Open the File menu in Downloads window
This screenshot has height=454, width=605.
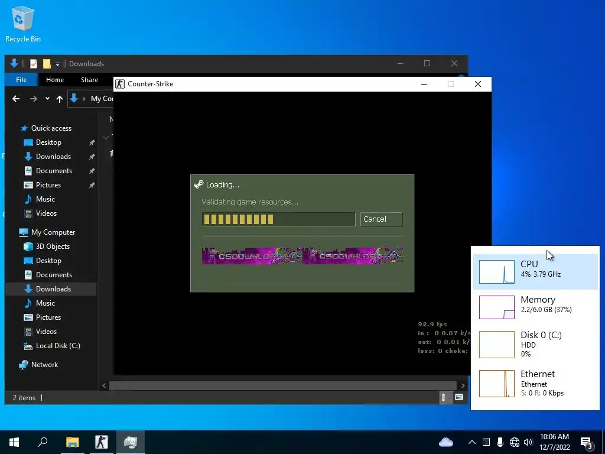21,80
